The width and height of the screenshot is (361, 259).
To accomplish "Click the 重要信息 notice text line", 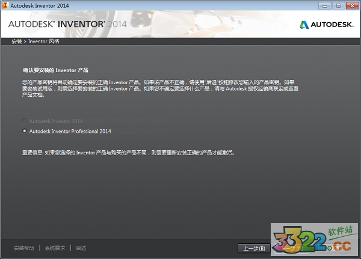I will click(129, 153).
